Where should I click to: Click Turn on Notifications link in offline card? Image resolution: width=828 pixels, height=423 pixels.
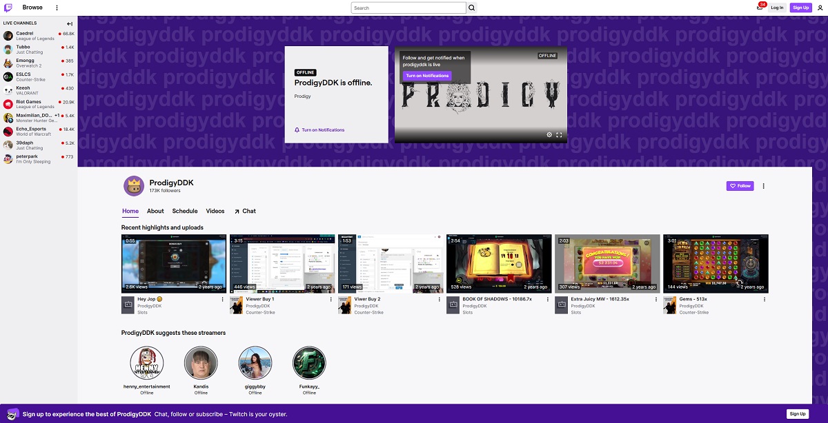319,130
